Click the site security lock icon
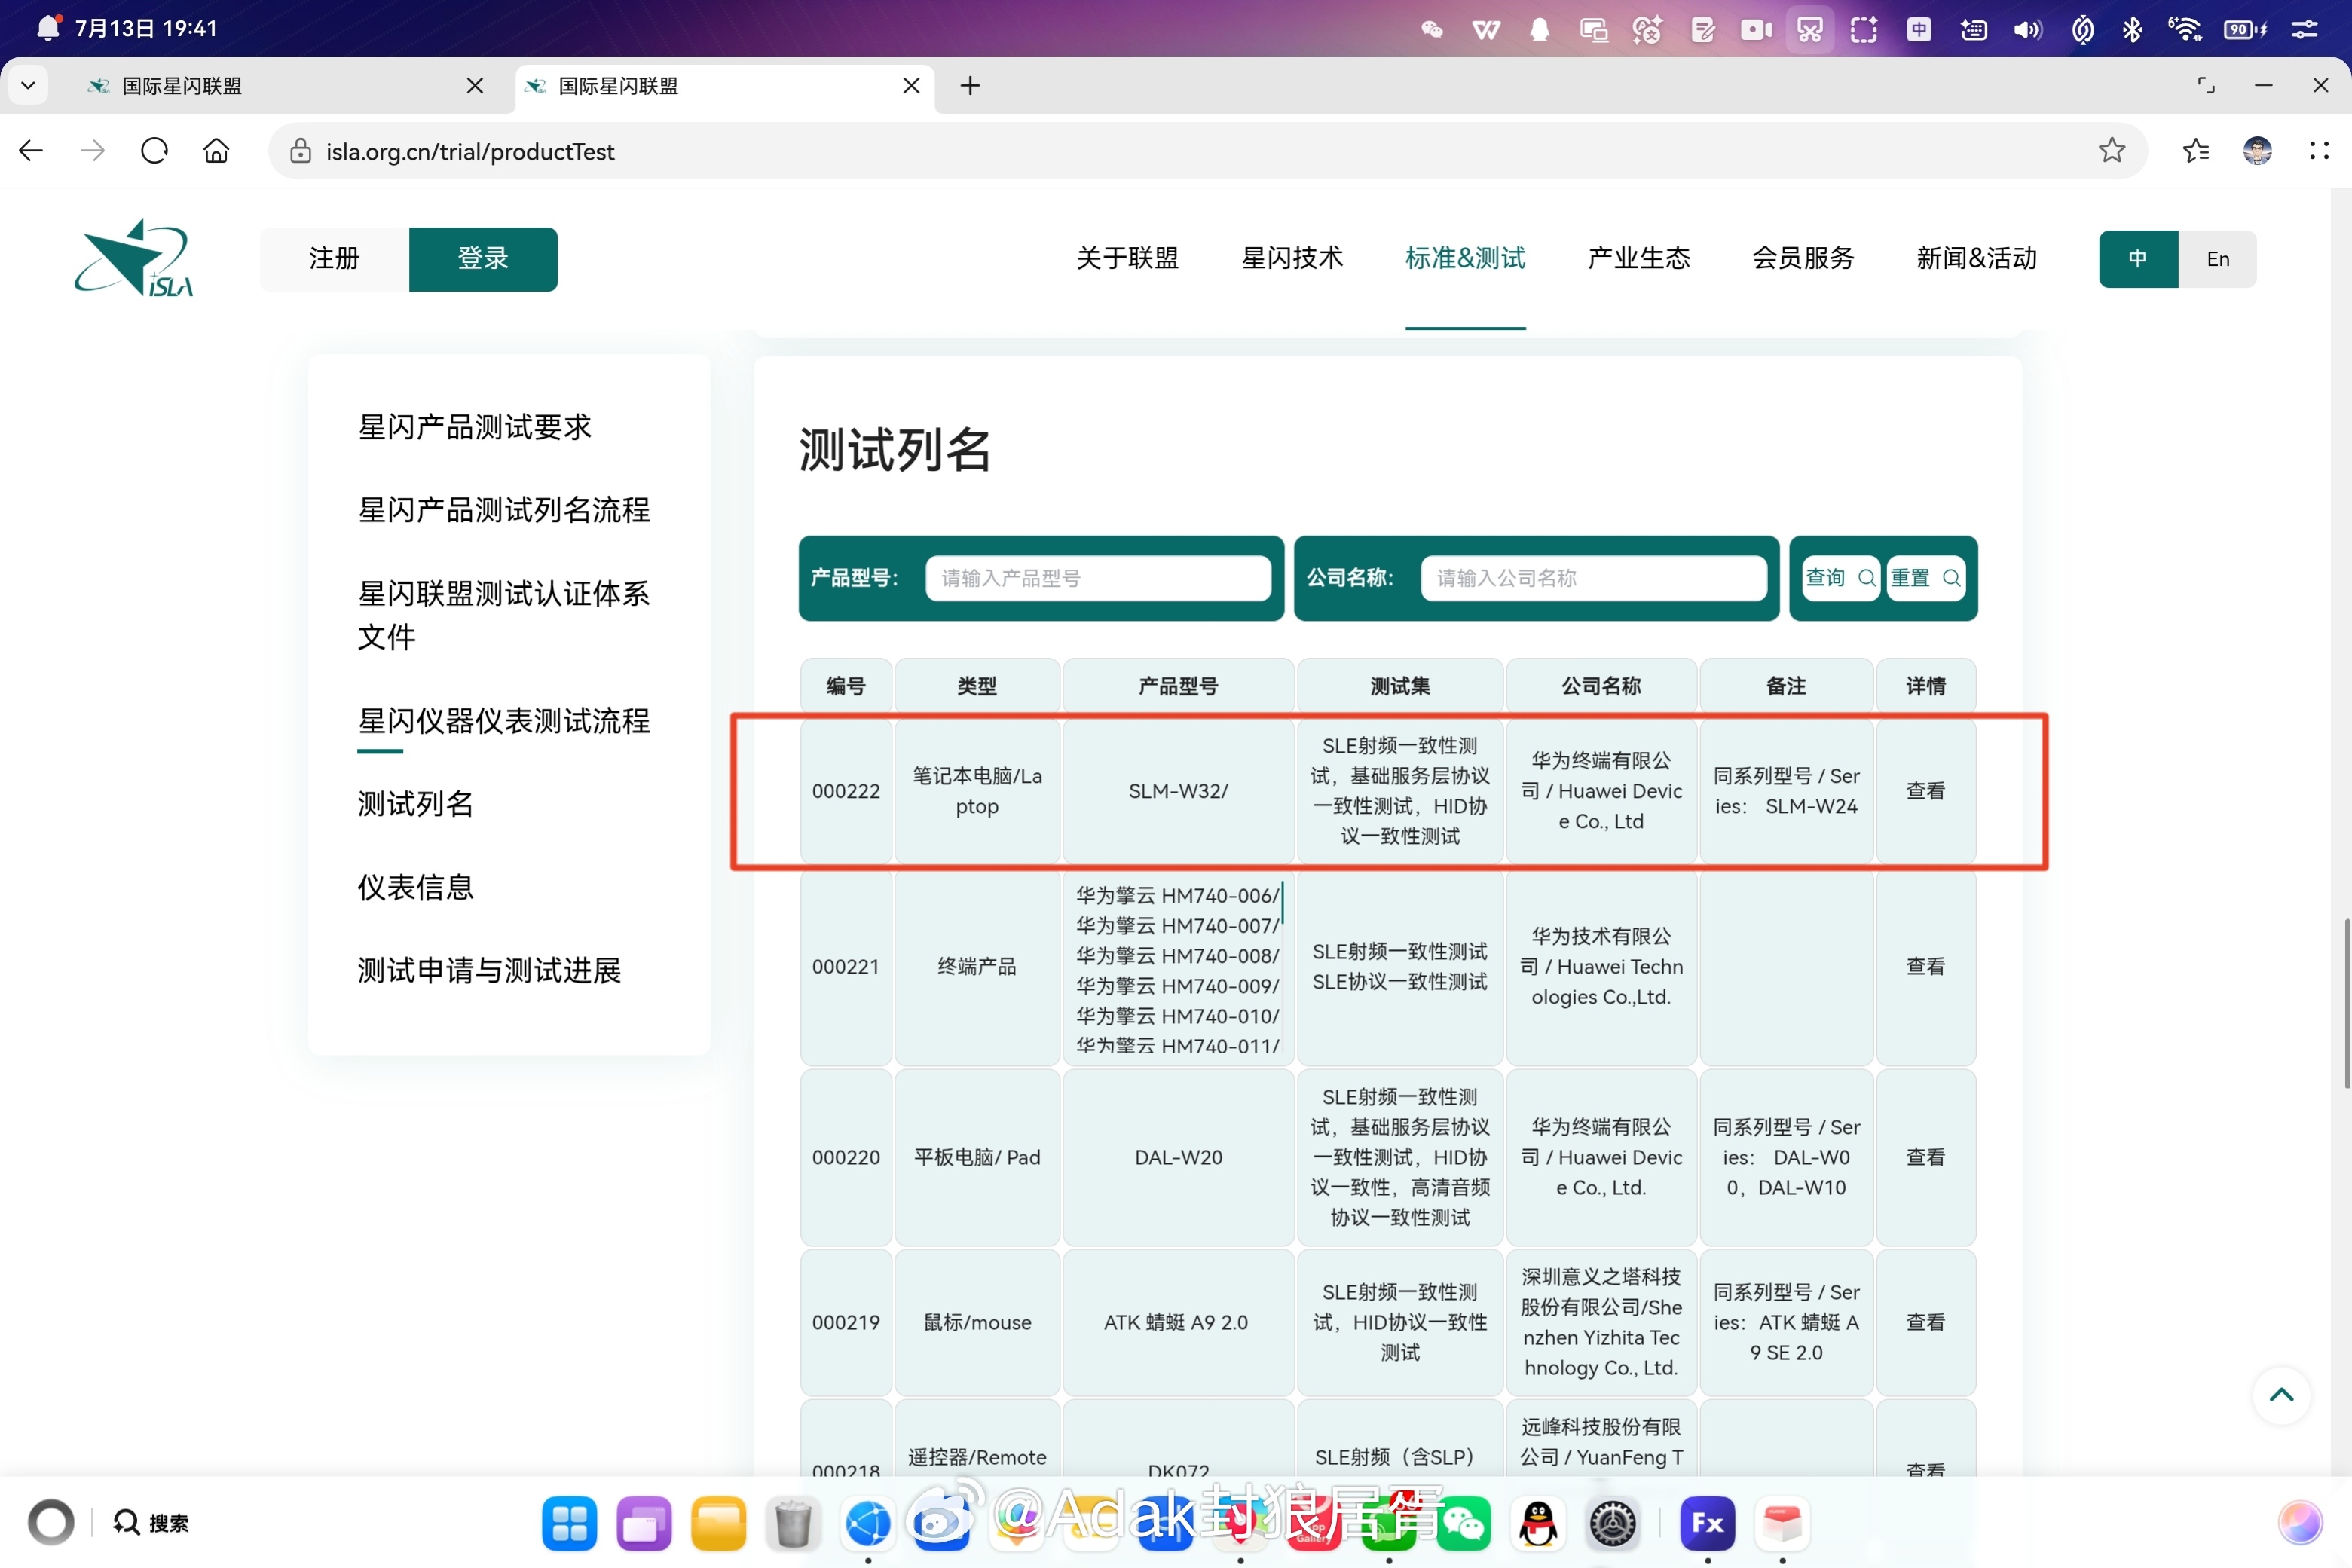 pos(300,151)
